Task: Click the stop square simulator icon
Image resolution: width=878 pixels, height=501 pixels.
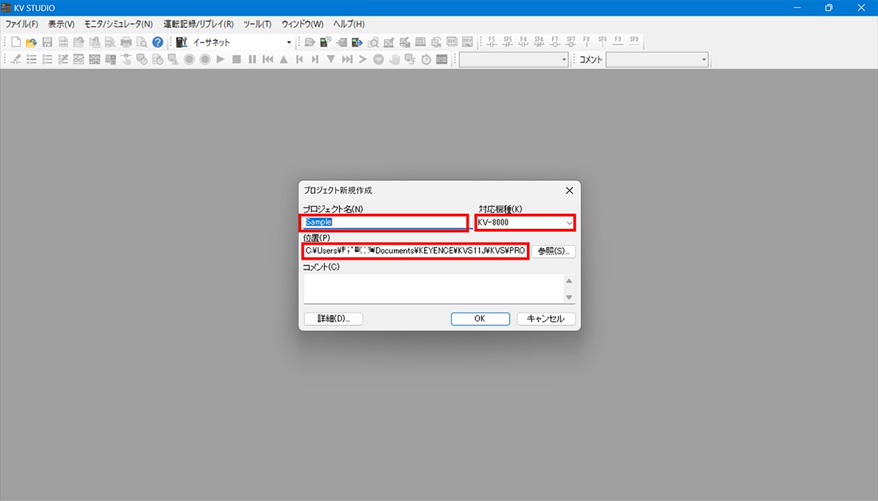Action: coord(237,60)
